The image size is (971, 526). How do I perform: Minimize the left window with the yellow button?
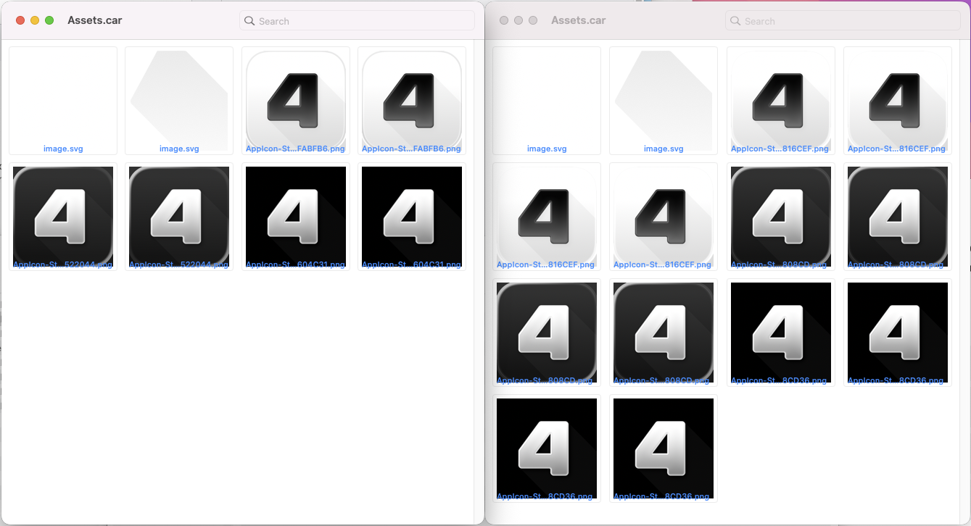tap(35, 20)
